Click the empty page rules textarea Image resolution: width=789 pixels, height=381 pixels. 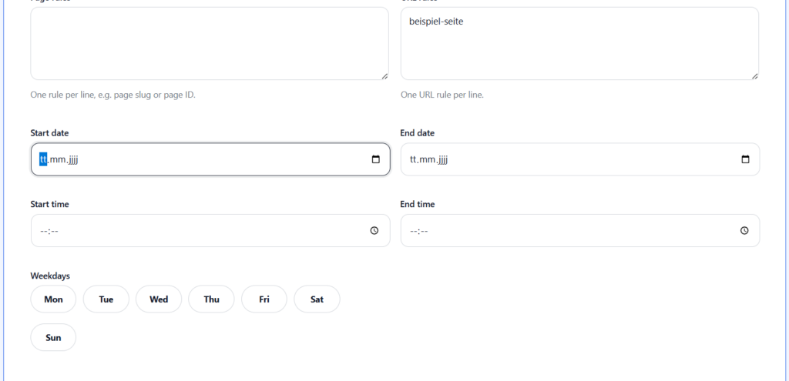(x=209, y=43)
